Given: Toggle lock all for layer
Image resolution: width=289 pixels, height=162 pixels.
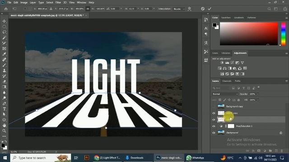Looking at the screenshot, I should 239,100.
